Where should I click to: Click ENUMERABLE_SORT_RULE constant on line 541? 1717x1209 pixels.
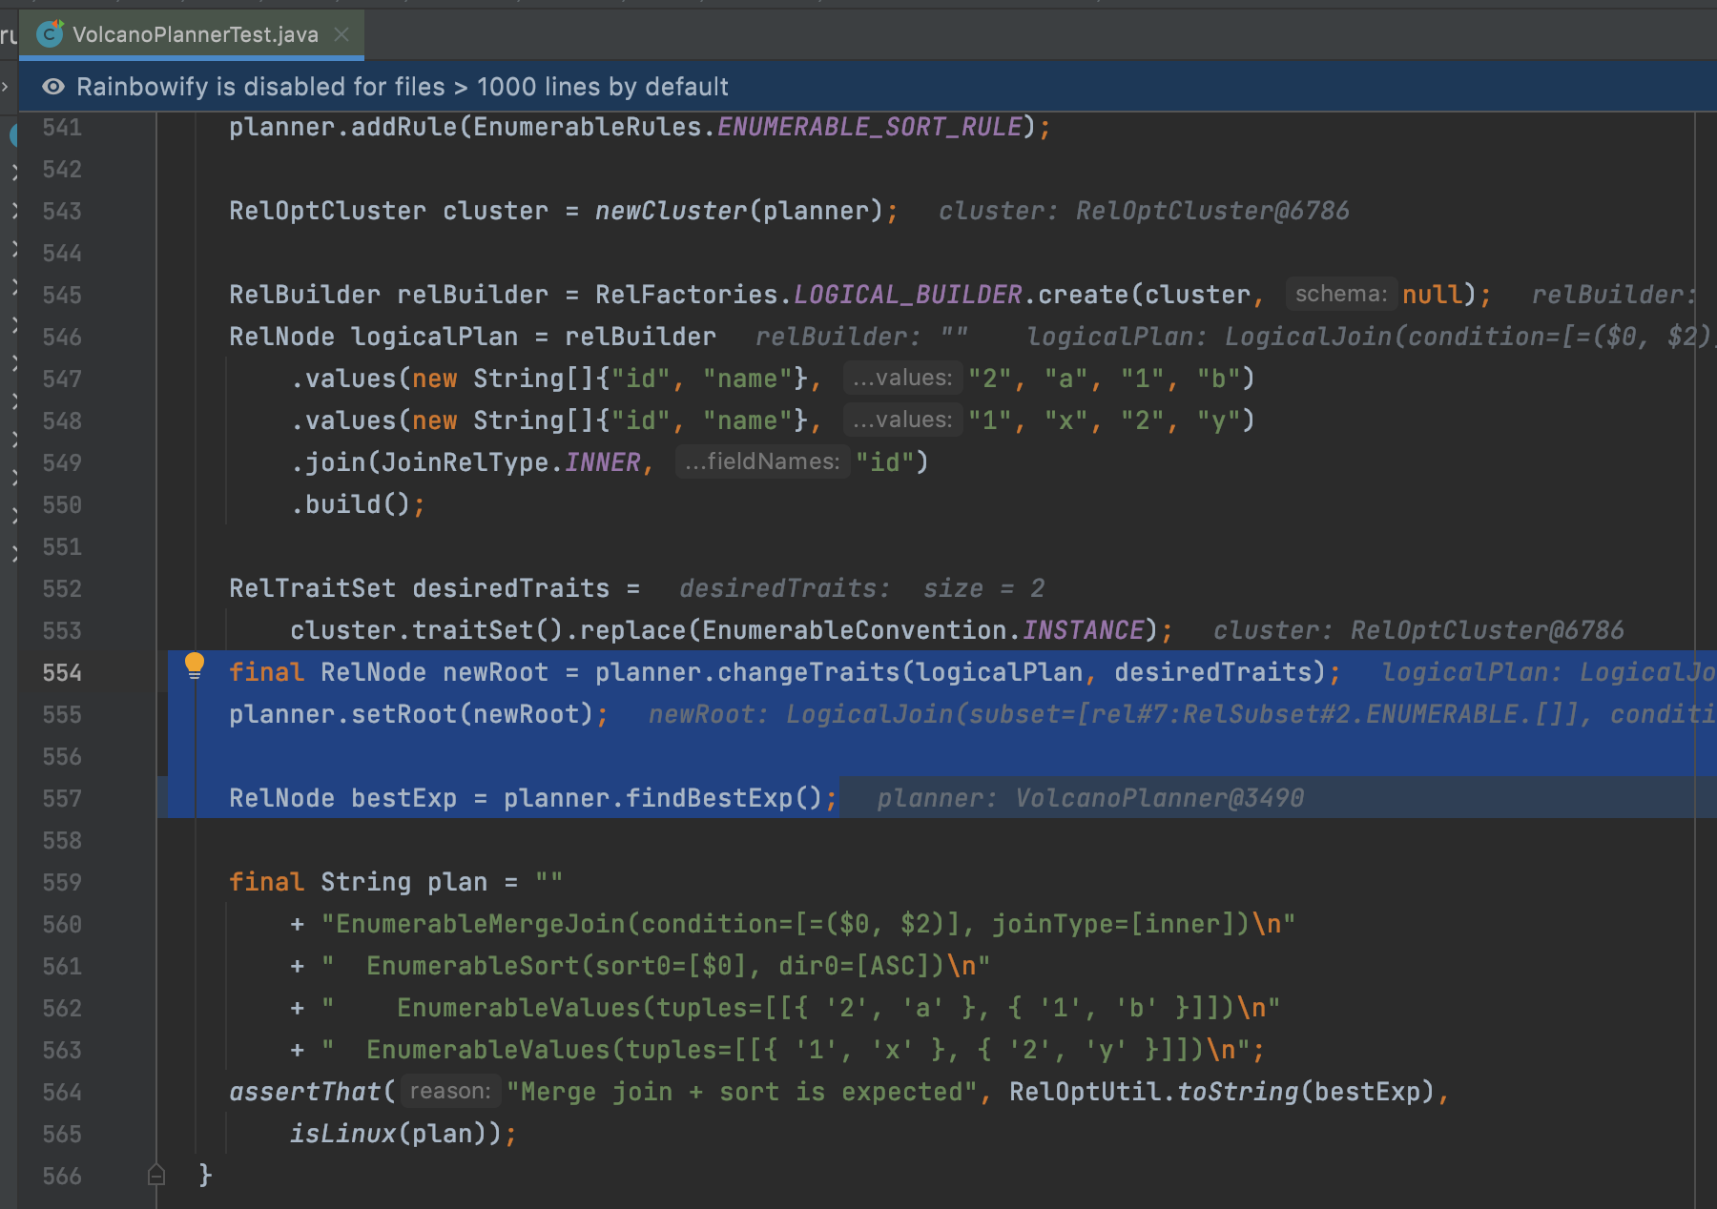click(x=870, y=127)
